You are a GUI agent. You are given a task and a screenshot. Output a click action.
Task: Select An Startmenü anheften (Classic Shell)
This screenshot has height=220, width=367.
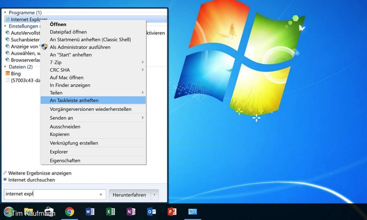tap(93, 39)
